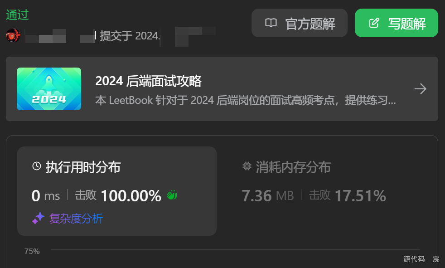Open the 2024 rocket LeetBook thumbnail
Screen dimensions: 445x268
tap(49, 89)
